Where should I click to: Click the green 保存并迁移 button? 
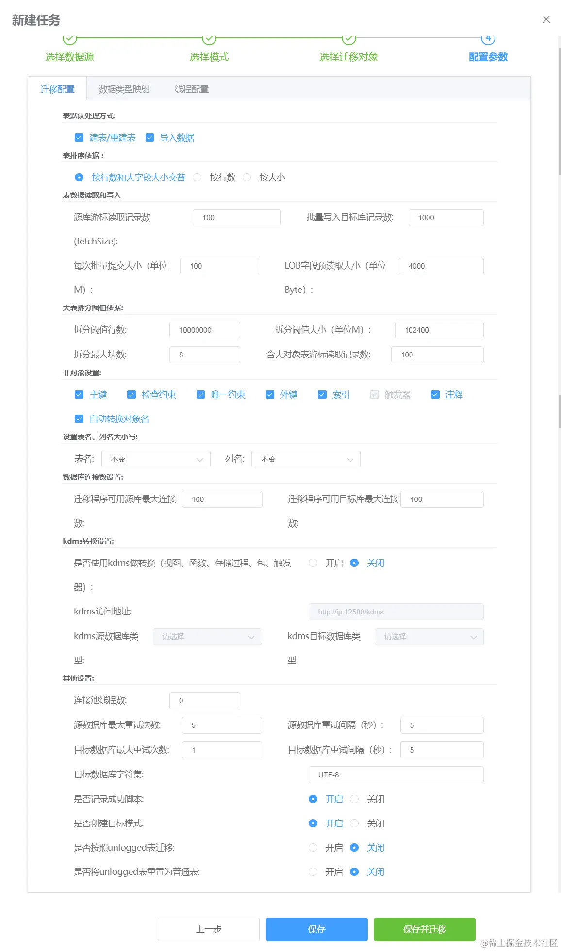tap(425, 929)
